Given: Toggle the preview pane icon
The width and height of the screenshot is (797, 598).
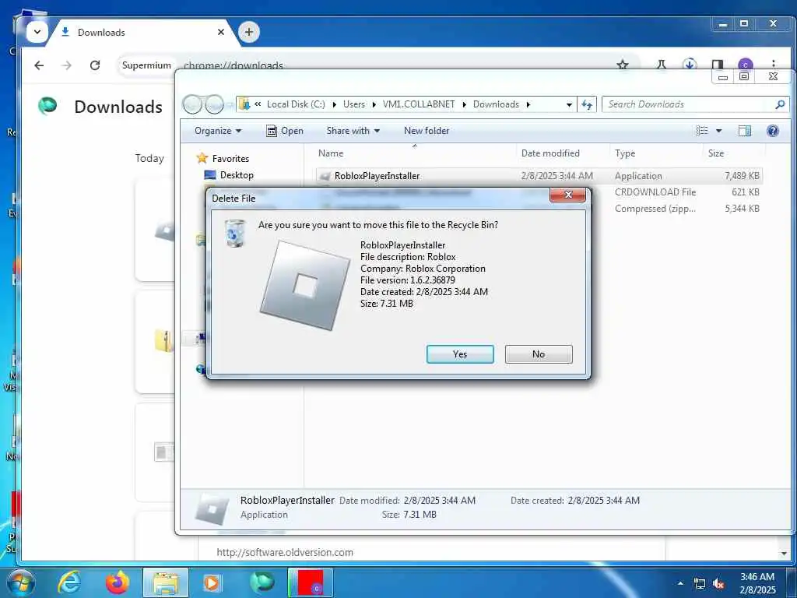Looking at the screenshot, I should (745, 131).
